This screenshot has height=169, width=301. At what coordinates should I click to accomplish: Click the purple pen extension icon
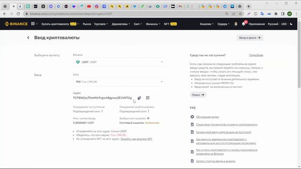pos(249,14)
